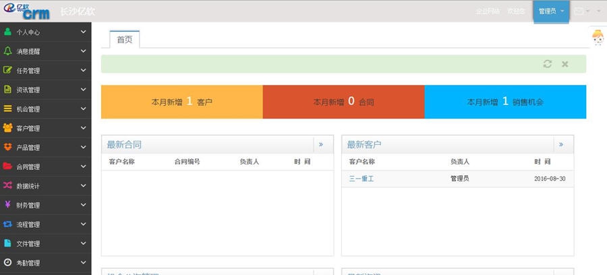
Task: Click the 文件管理 menu label
Action: tap(28, 244)
